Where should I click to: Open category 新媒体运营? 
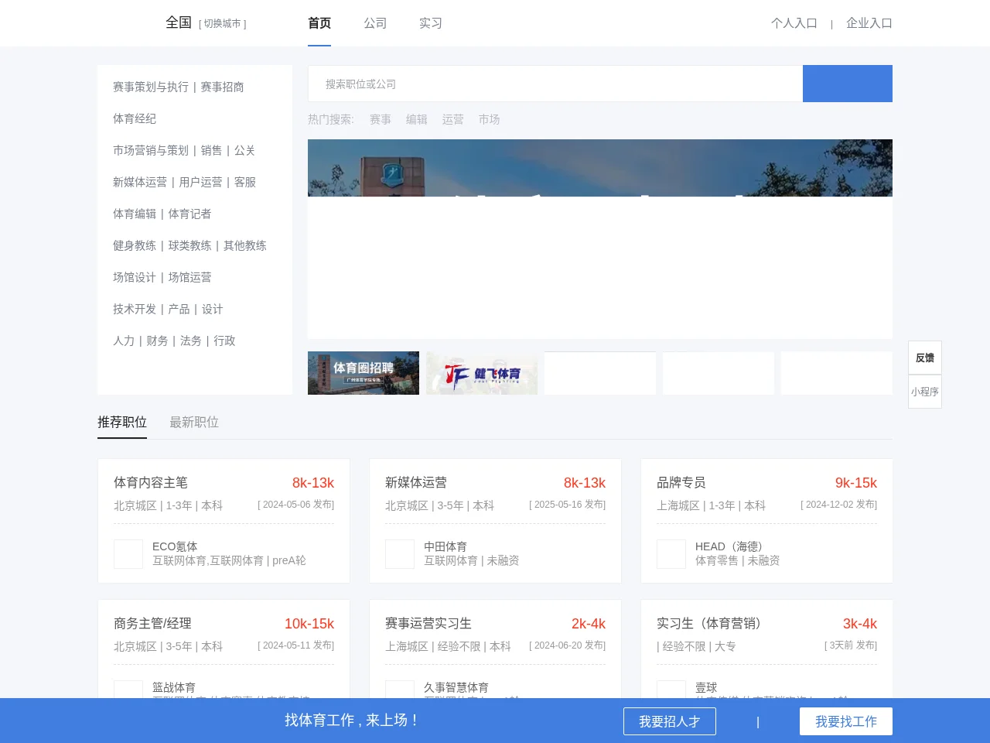pyautogui.click(x=140, y=182)
